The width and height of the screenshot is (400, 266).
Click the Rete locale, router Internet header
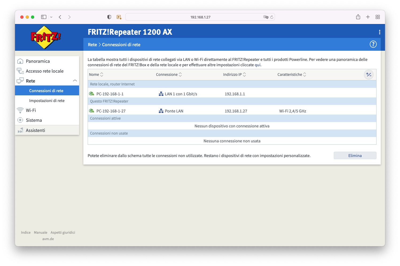coord(232,84)
